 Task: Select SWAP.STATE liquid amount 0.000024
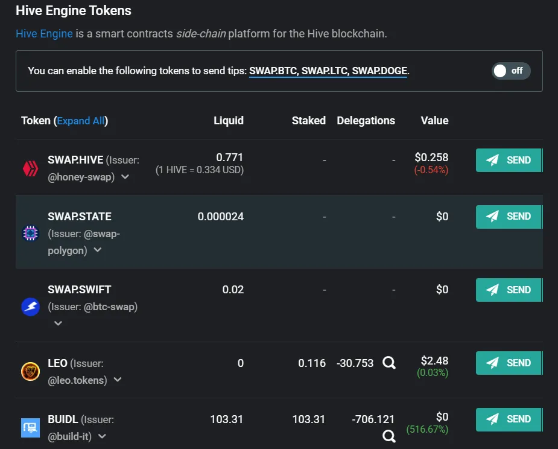[x=221, y=217]
